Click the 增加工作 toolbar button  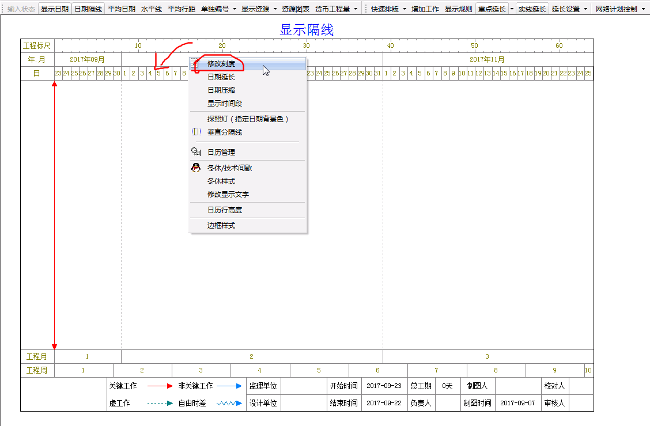click(425, 9)
